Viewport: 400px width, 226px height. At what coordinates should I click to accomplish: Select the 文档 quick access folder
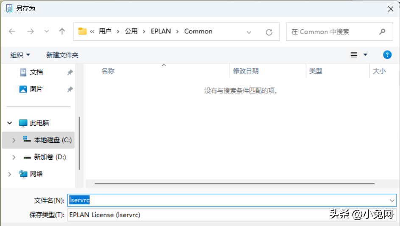point(36,72)
